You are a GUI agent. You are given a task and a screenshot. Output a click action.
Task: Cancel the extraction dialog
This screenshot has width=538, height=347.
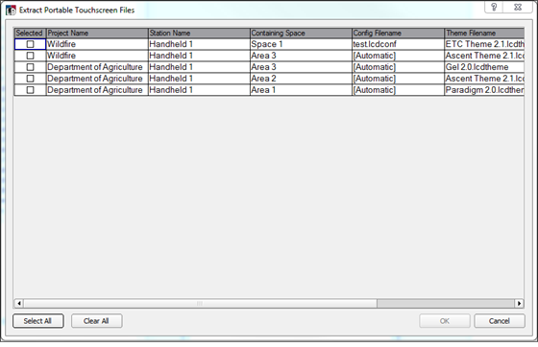500,321
